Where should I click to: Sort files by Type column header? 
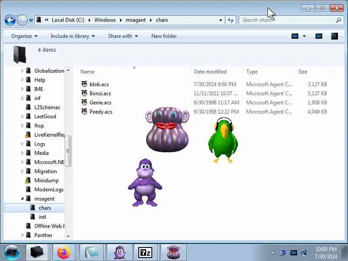click(252, 72)
